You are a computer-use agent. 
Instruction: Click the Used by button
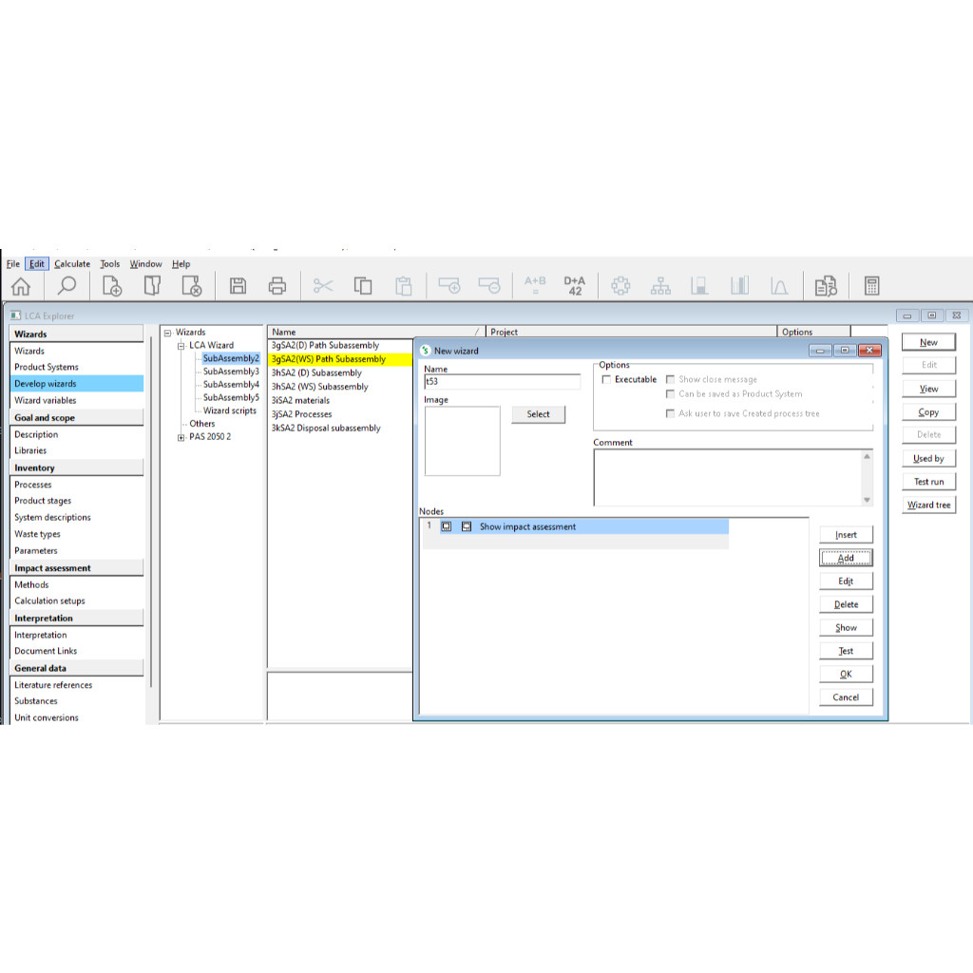928,459
